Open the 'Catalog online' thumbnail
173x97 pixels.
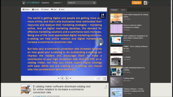[117, 82]
